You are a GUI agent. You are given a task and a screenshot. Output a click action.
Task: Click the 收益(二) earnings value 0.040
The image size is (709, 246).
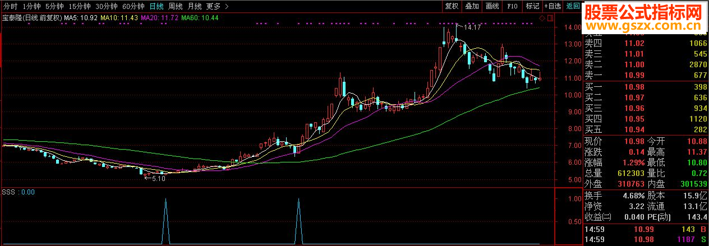[634, 217]
